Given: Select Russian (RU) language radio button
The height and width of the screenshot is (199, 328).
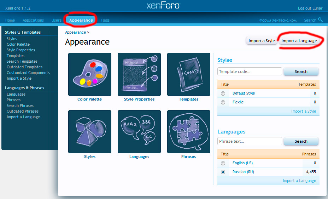Looking at the screenshot, I should pyautogui.click(x=223, y=172).
